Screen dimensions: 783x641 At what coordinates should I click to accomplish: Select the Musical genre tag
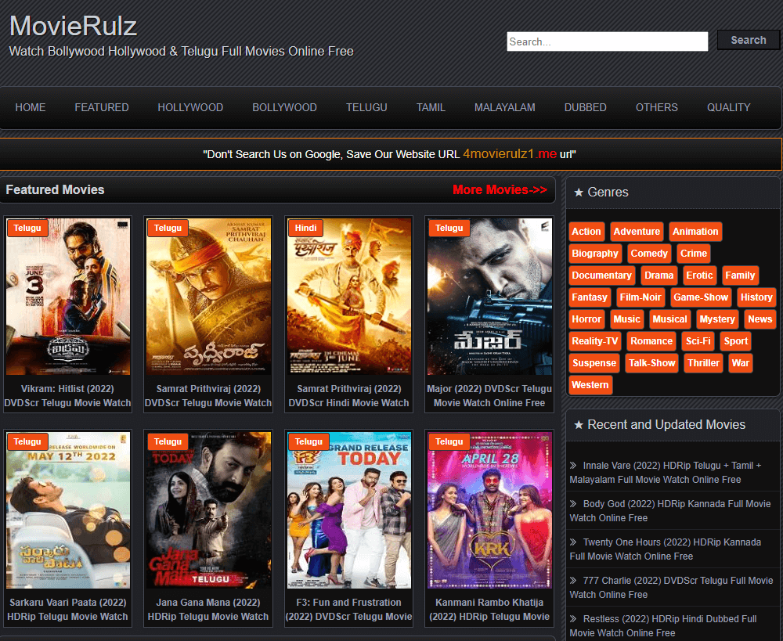[669, 319]
